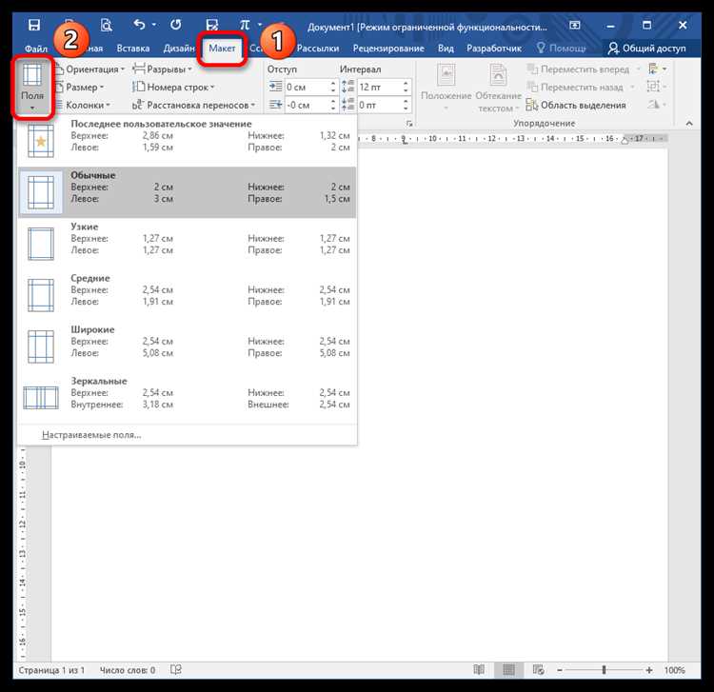The width and height of the screenshot is (714, 692).
Task: Open the Align objects icon dropdown
Action: [657, 69]
